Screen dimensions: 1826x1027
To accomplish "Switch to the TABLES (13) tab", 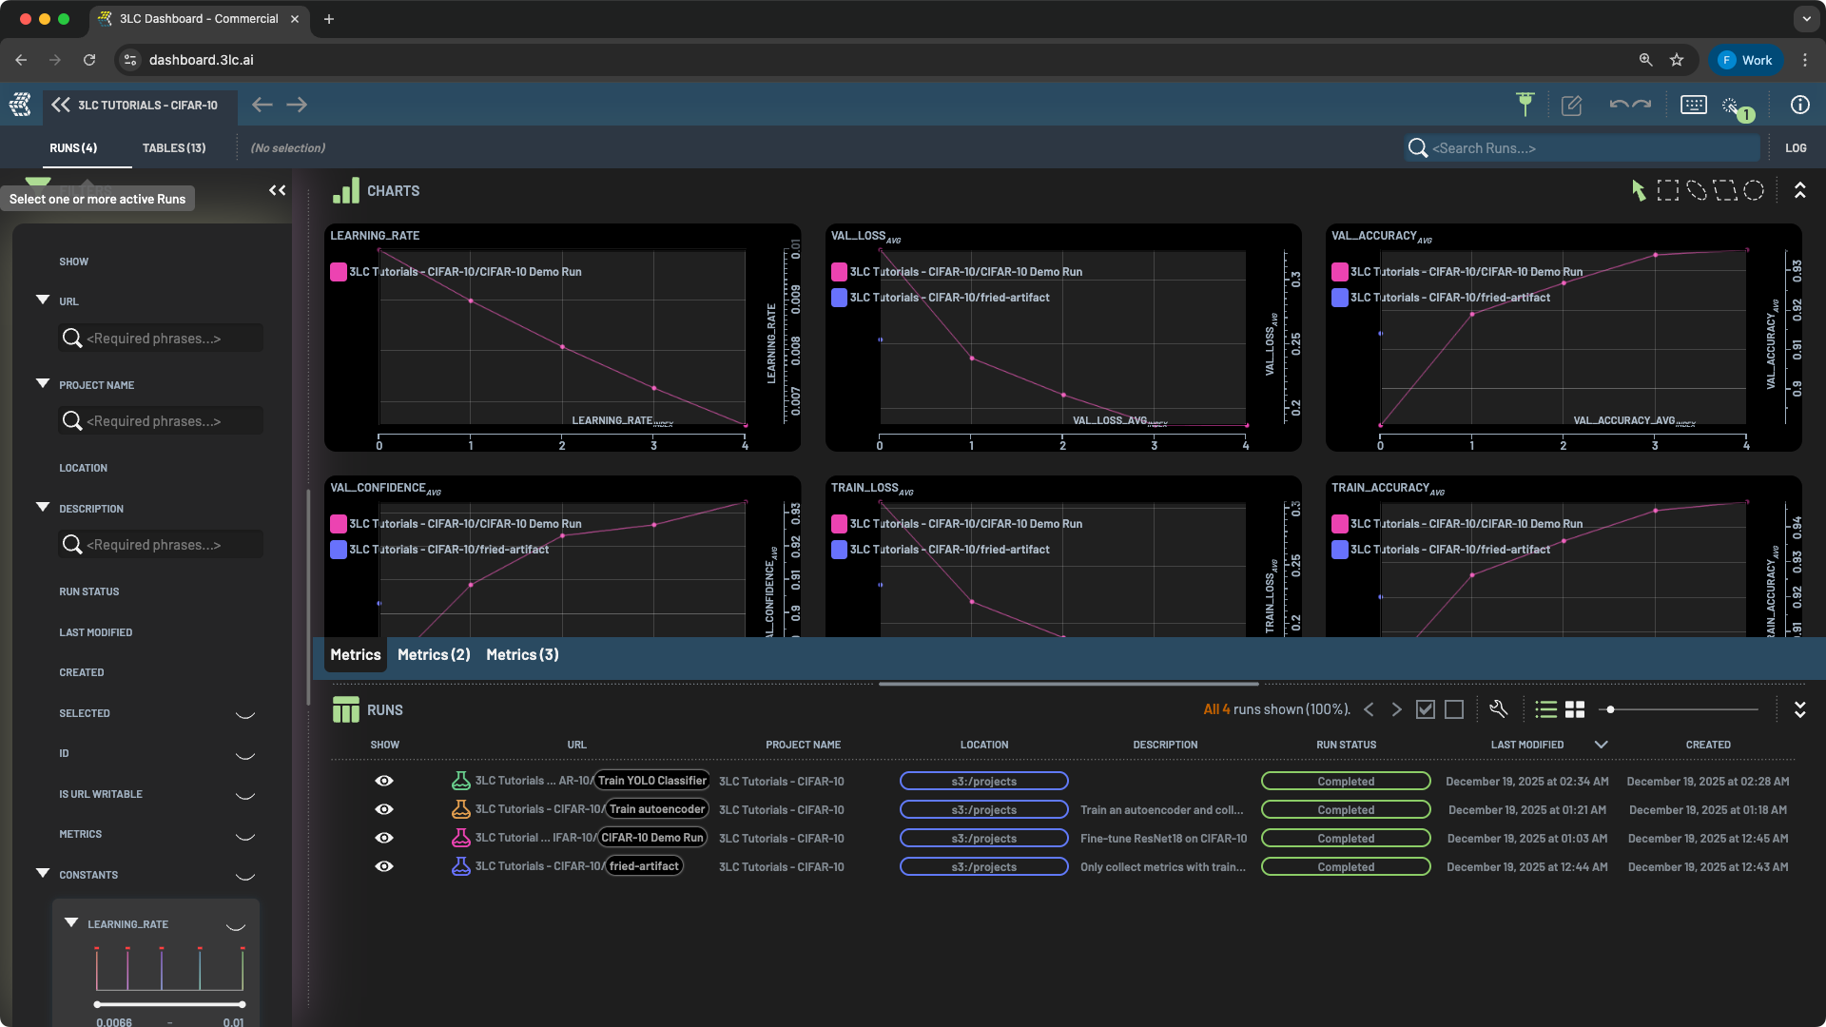I will pos(174,148).
